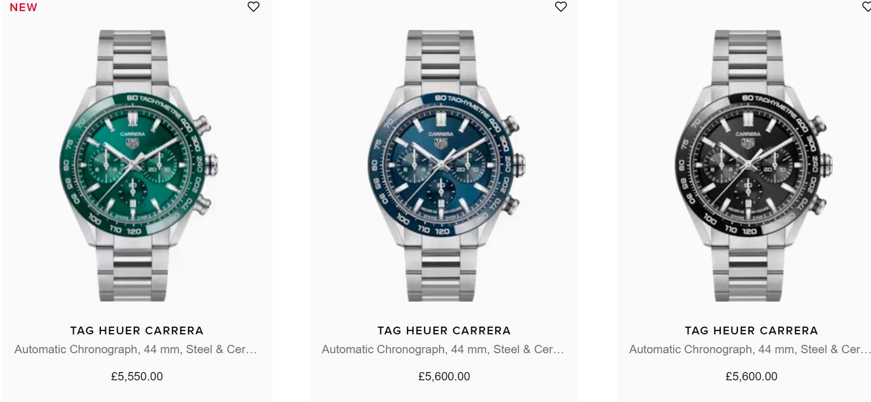The height and width of the screenshot is (402, 871).
Task: Open the green dial Carrera watch image
Action: pos(137,166)
